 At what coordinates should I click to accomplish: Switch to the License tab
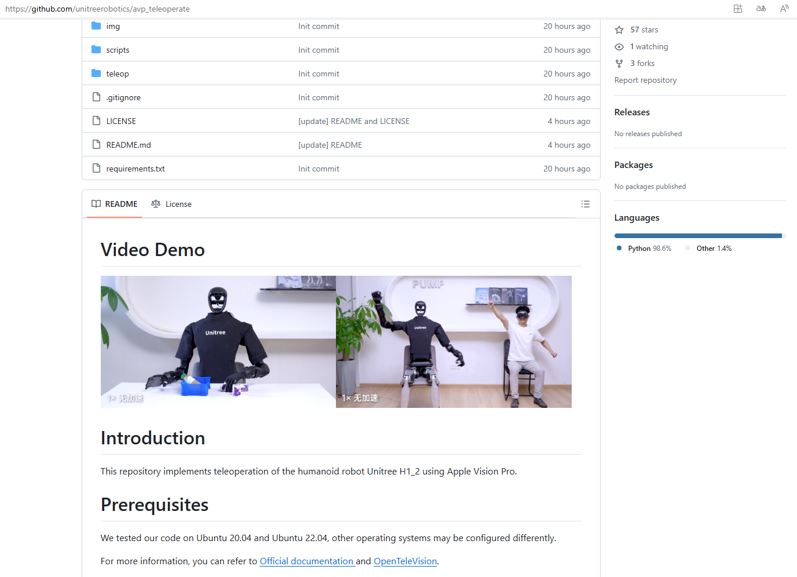coord(171,204)
